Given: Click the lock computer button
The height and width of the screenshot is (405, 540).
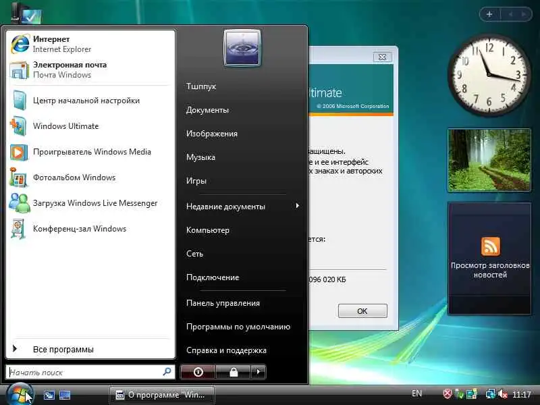Looking at the screenshot, I should pyautogui.click(x=234, y=372).
